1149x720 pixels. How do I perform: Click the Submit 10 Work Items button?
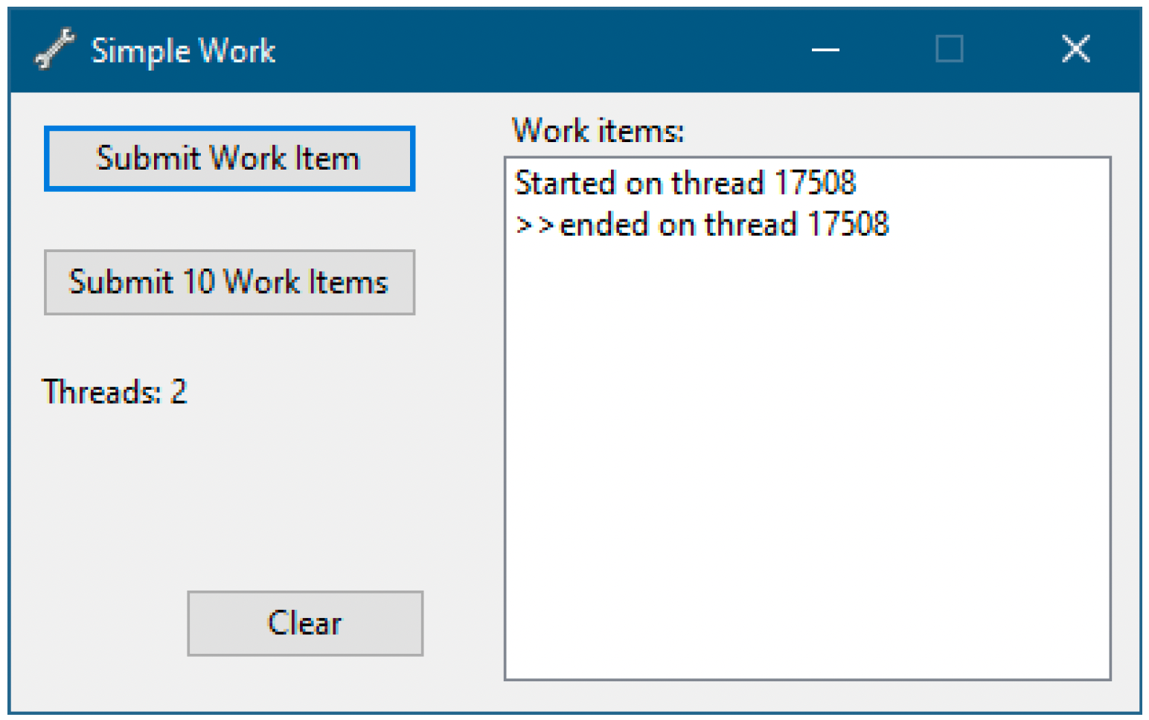(x=229, y=283)
